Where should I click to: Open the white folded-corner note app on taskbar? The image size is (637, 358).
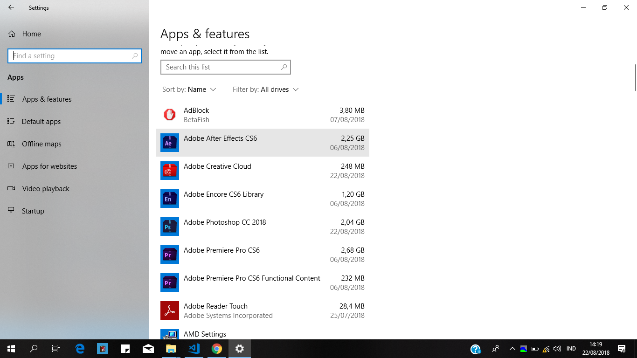pos(125,349)
